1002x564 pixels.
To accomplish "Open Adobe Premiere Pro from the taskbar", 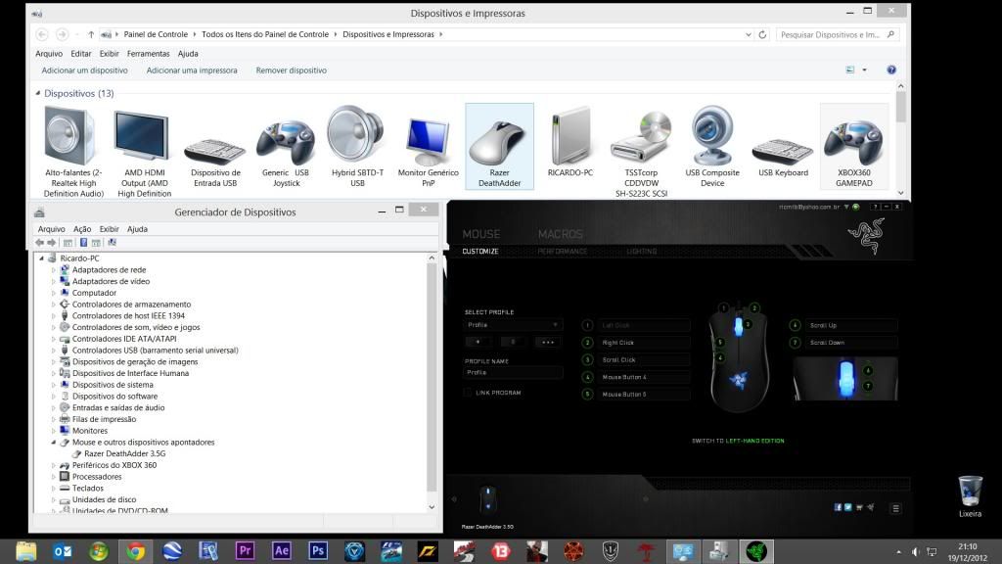I will point(245,550).
